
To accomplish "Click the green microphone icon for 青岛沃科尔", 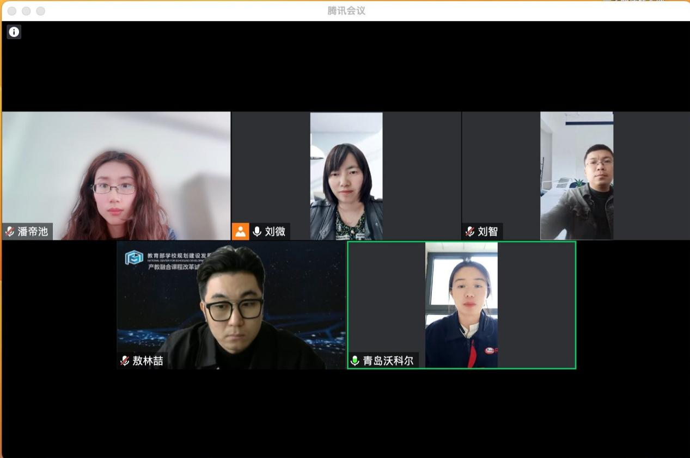I will pyautogui.click(x=355, y=361).
